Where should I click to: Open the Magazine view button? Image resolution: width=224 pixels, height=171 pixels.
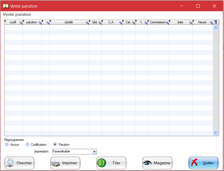157,163
